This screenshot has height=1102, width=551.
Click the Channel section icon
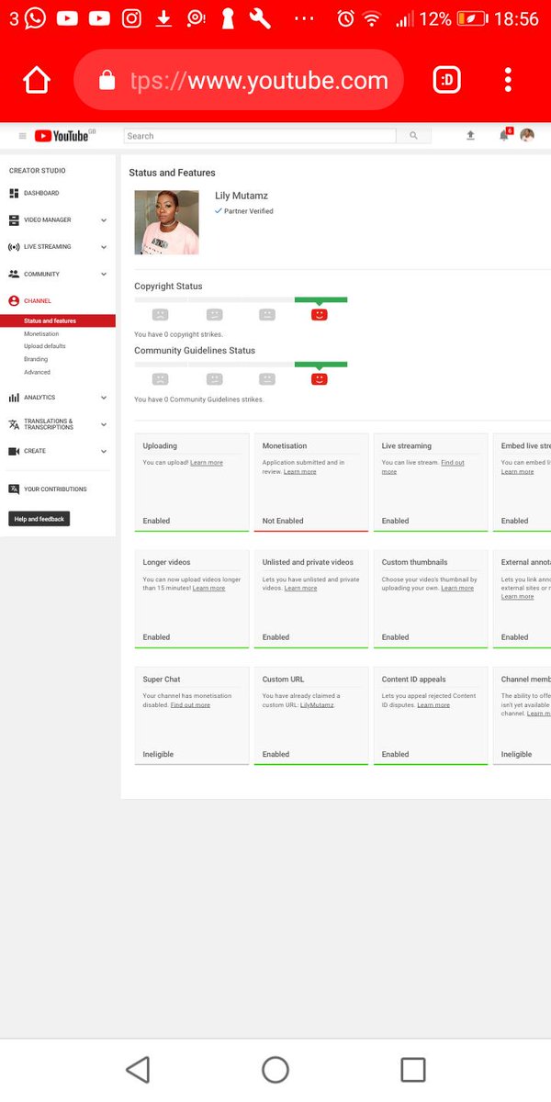click(x=14, y=301)
